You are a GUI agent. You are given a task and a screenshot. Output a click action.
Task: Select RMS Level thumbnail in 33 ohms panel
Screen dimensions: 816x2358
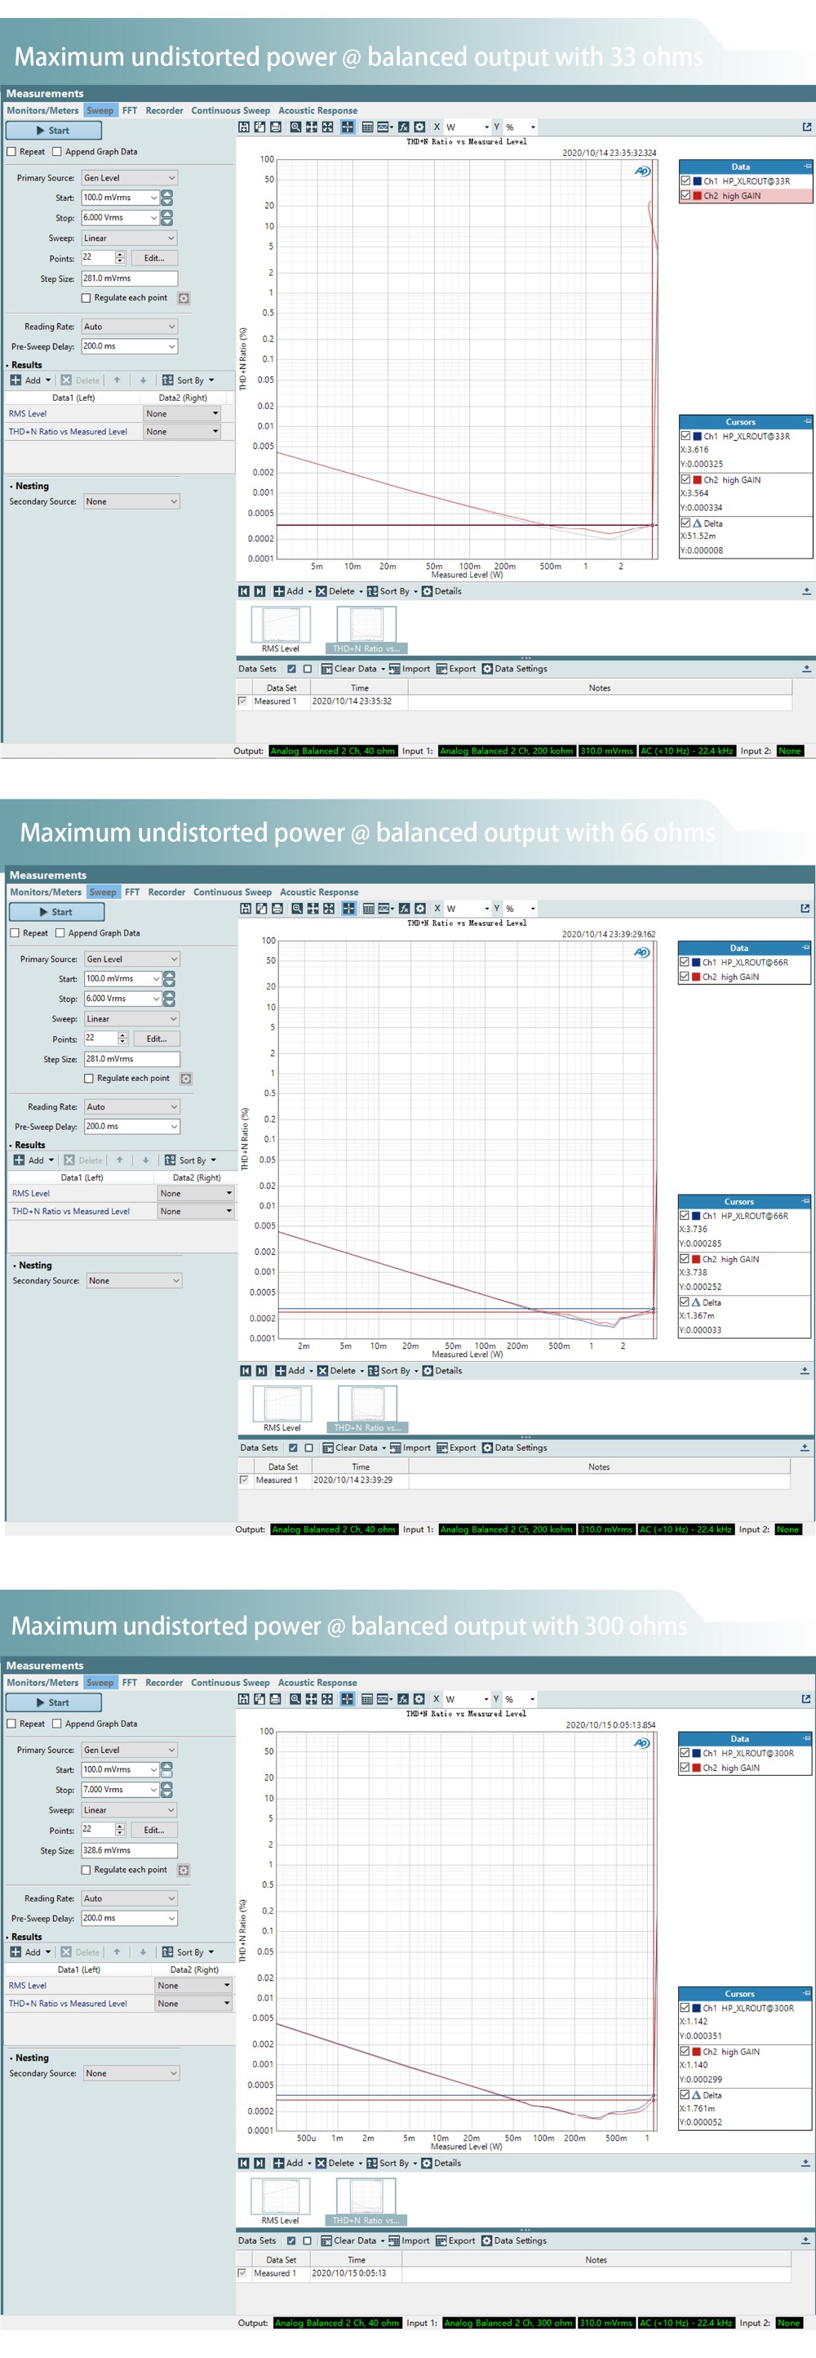pos(280,626)
